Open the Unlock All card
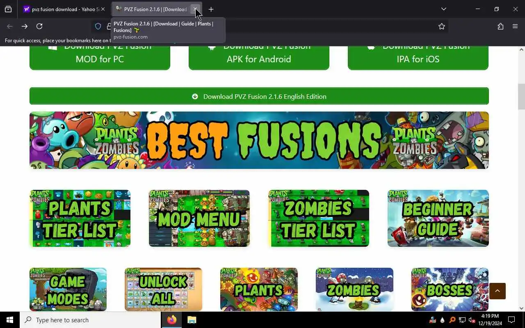 tap(163, 289)
